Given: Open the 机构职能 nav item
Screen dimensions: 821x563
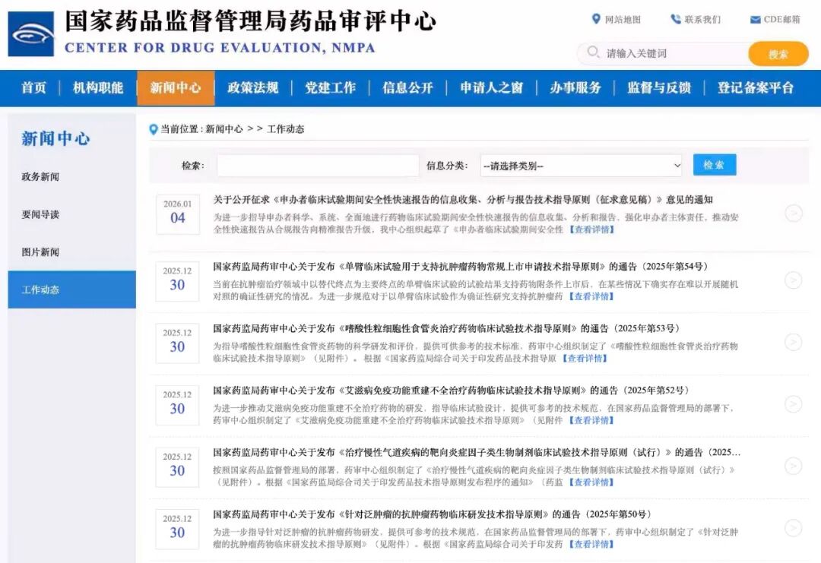Looking at the screenshot, I should pos(98,88).
